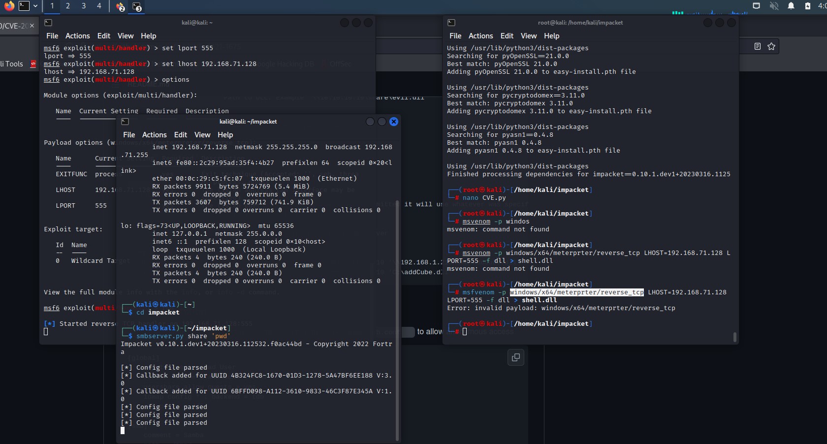Show the grouped Firefox windows in the taskbar
The height and width of the screenshot is (444, 827).
pos(120,6)
